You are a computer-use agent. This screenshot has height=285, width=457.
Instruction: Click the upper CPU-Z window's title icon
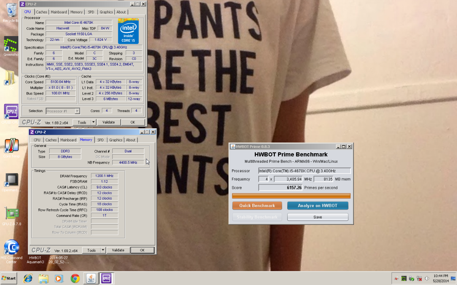[x=23, y=4]
